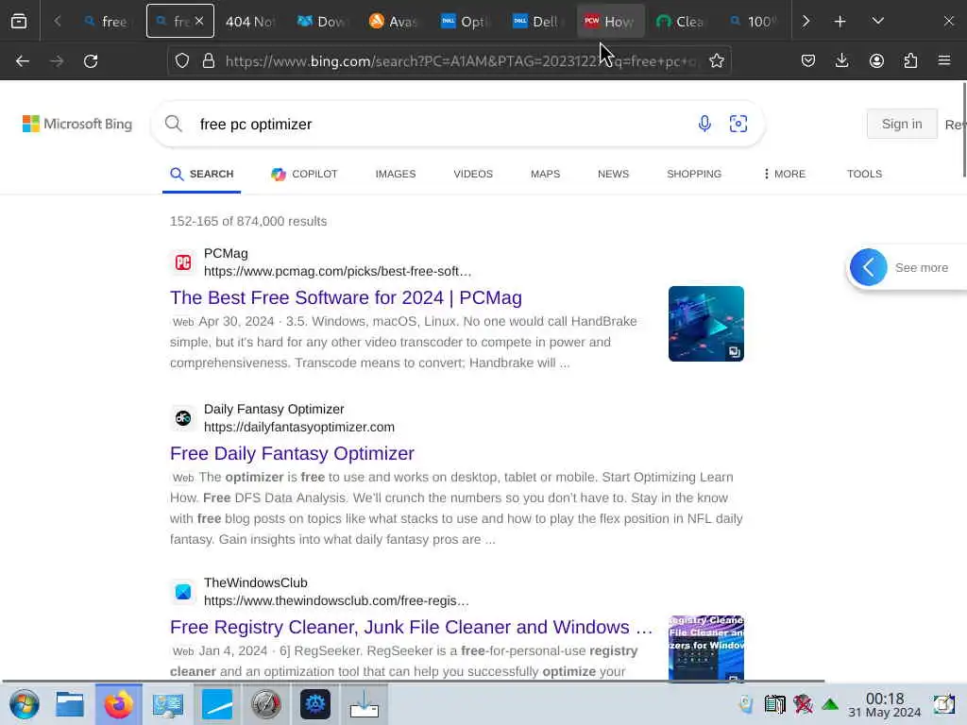967x725 pixels.
Task: Open the IMAGES tab
Action: tap(396, 174)
